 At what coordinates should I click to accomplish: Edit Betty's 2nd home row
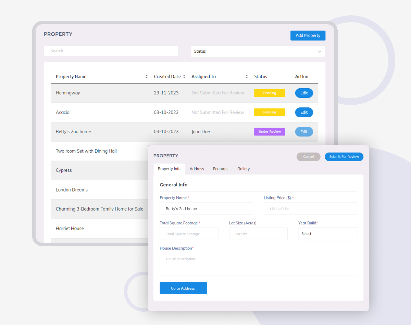pos(304,132)
